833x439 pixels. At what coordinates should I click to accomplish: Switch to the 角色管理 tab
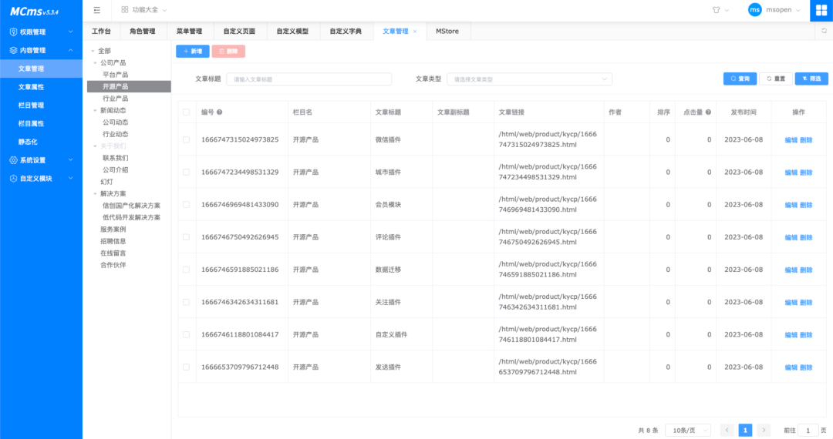[143, 32]
